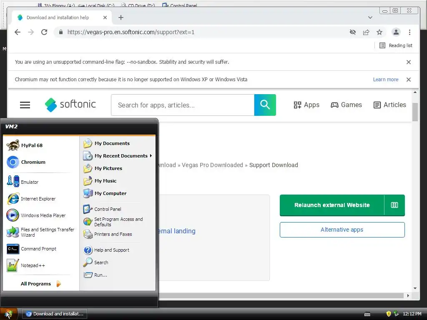This screenshot has height=320, width=427.
Task: Click the Windows Start button
Action: point(9,314)
